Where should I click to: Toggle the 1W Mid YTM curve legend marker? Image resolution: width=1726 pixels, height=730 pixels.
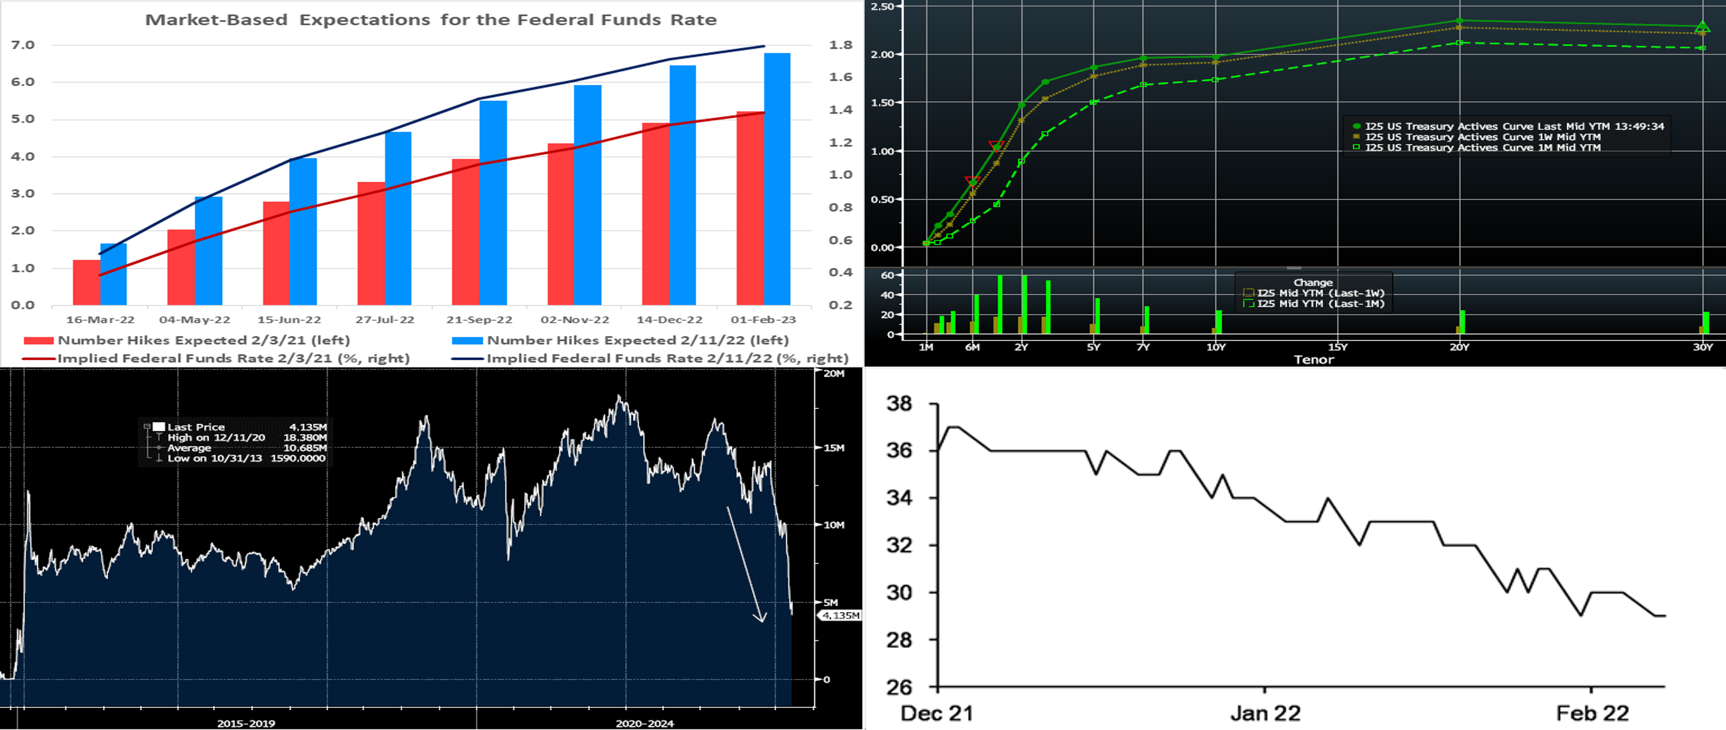(x=1357, y=137)
